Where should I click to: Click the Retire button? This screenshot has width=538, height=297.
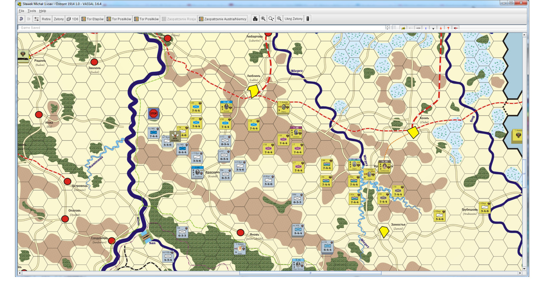pos(46,19)
